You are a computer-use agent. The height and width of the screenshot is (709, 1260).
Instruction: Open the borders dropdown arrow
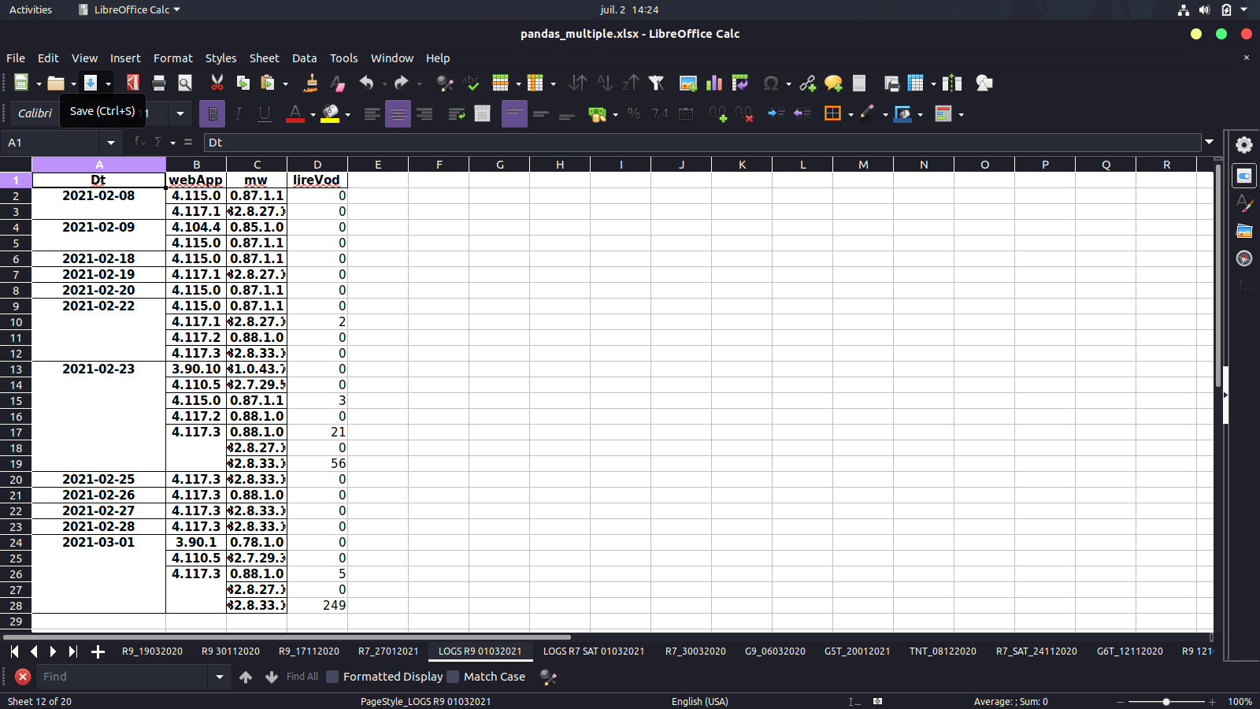pos(850,114)
